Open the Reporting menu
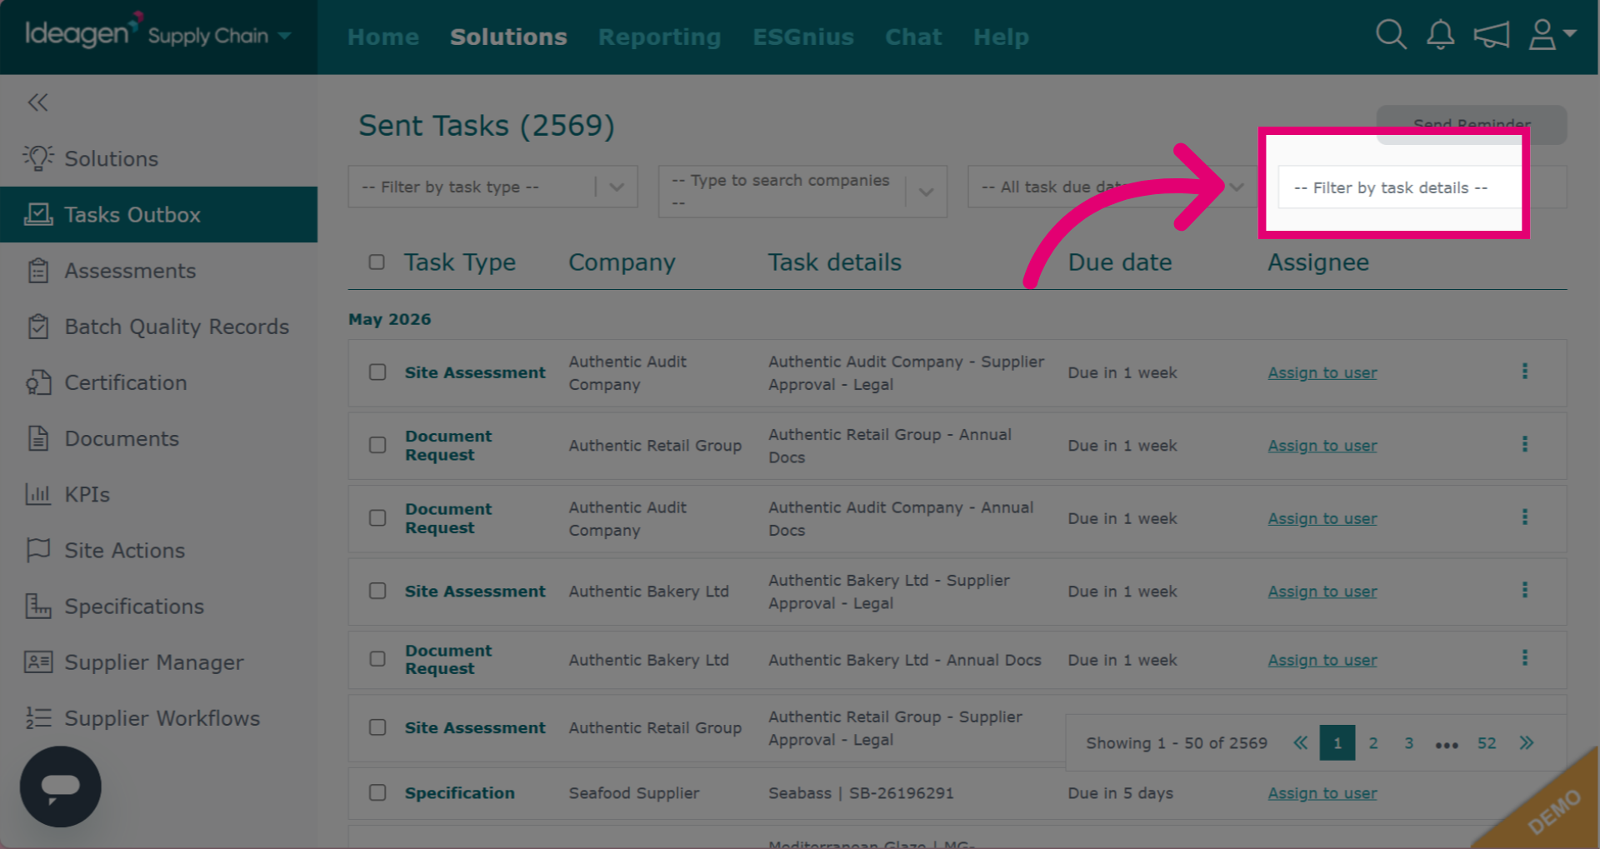The height and width of the screenshot is (849, 1600). point(659,37)
